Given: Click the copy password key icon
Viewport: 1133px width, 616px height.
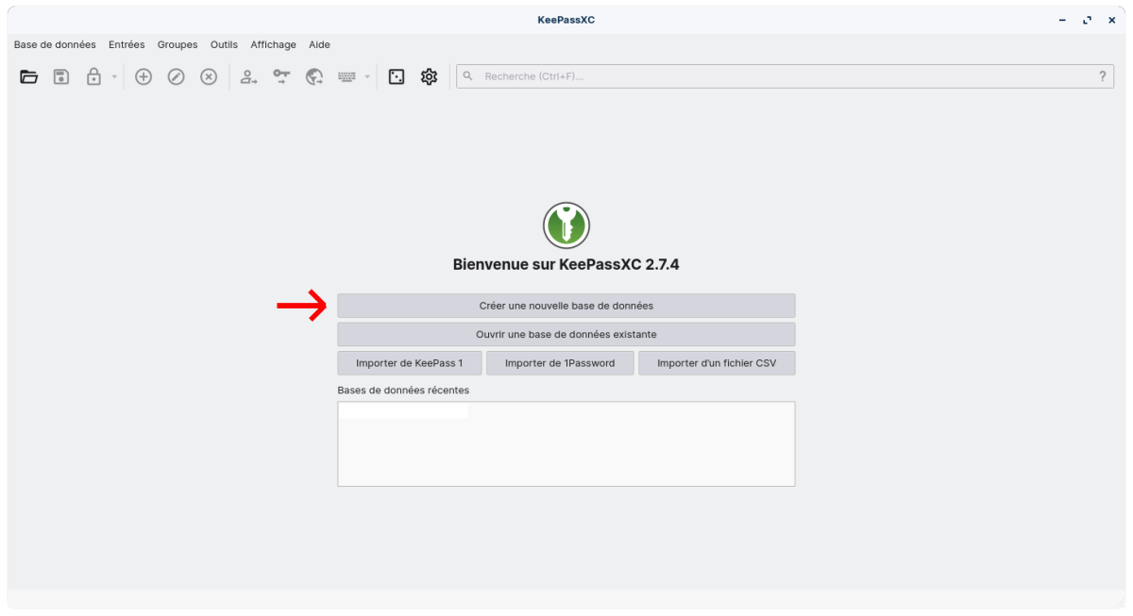Looking at the screenshot, I should pyautogui.click(x=281, y=76).
